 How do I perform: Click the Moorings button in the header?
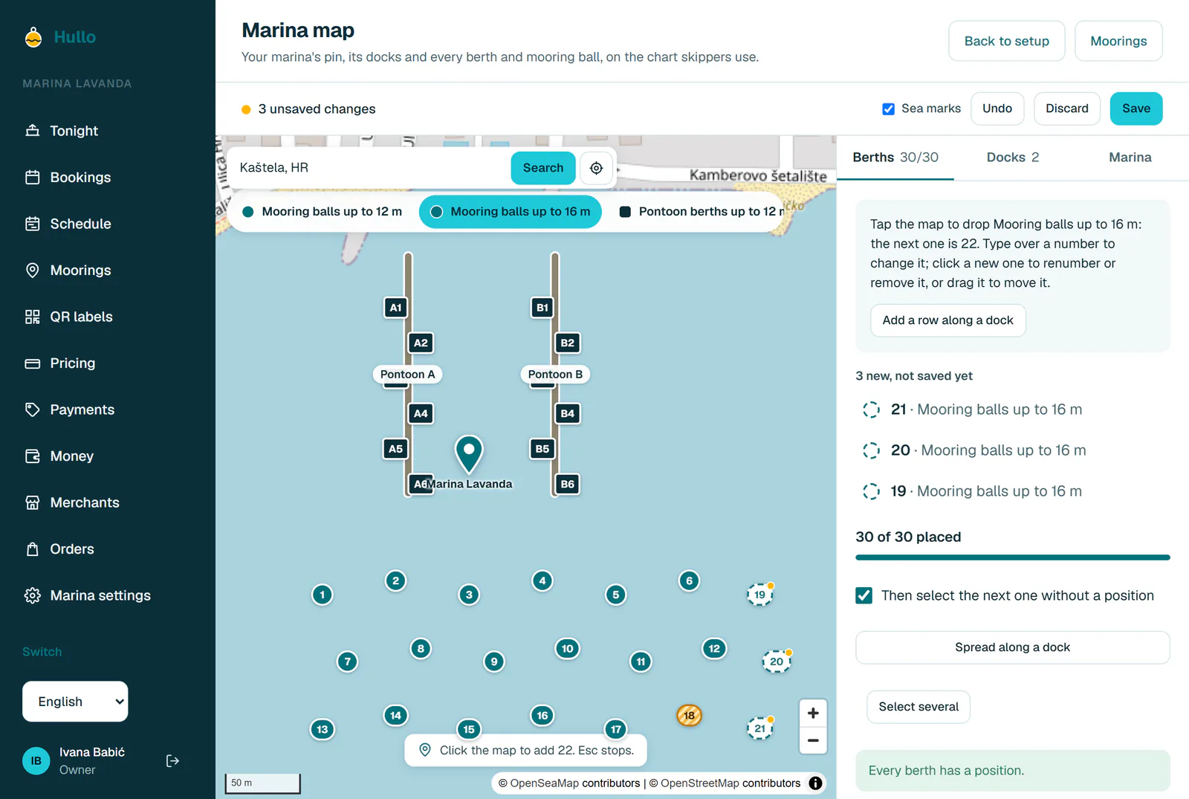coord(1118,41)
